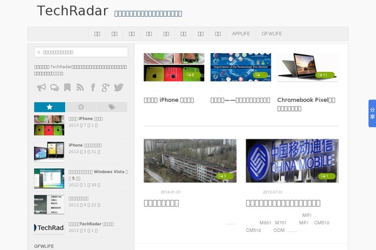This screenshot has width=376, height=250.
Task: Open the Google Plus icon
Action: [x=106, y=87]
